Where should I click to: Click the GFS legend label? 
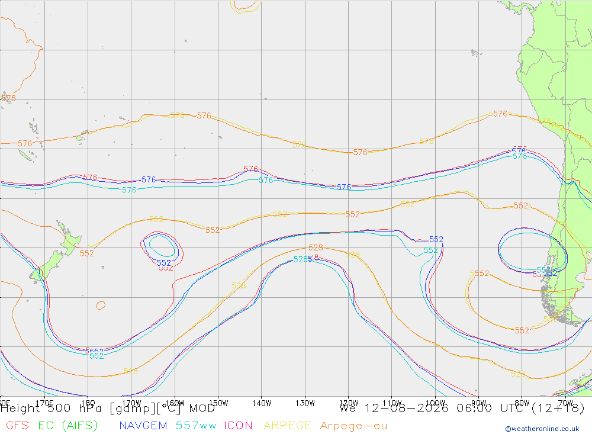pyautogui.click(x=17, y=426)
